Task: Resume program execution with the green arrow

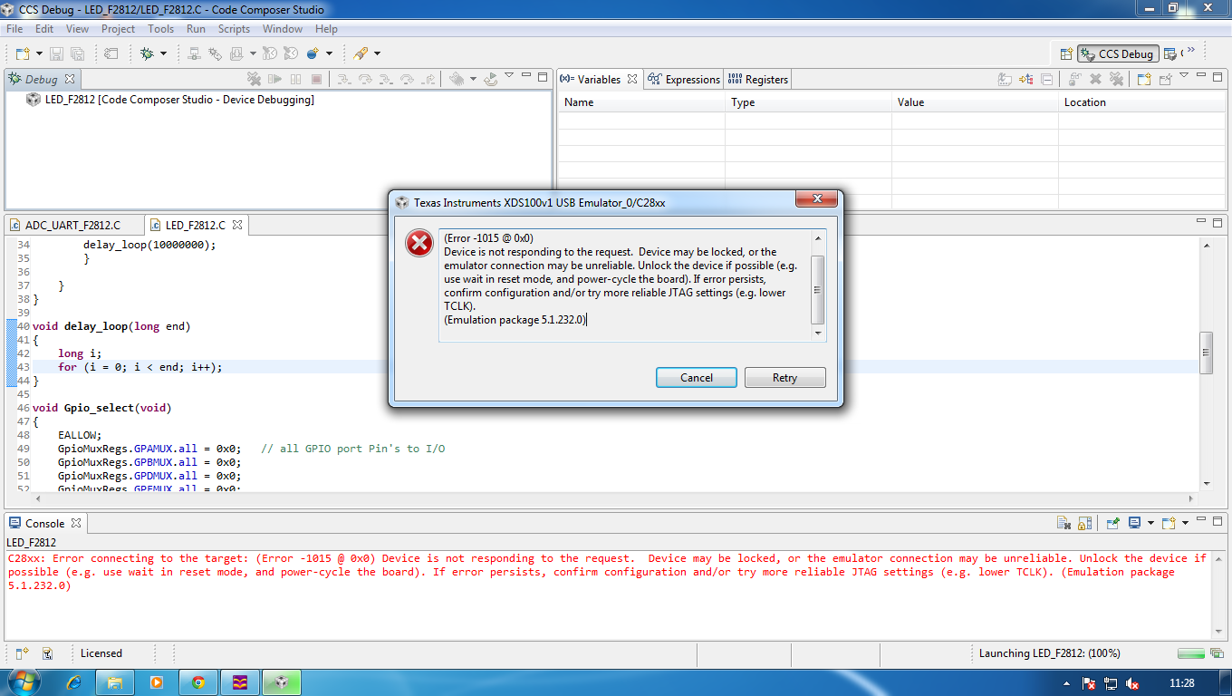Action: click(x=274, y=79)
